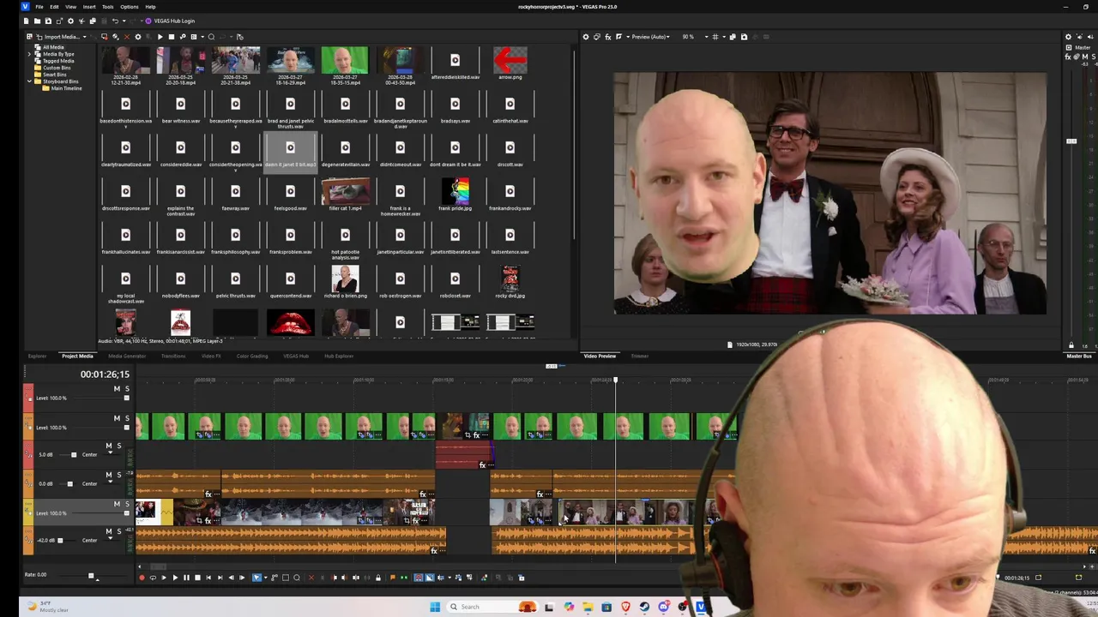Remove selected media with the red X
The width and height of the screenshot is (1098, 617).
[x=127, y=37]
